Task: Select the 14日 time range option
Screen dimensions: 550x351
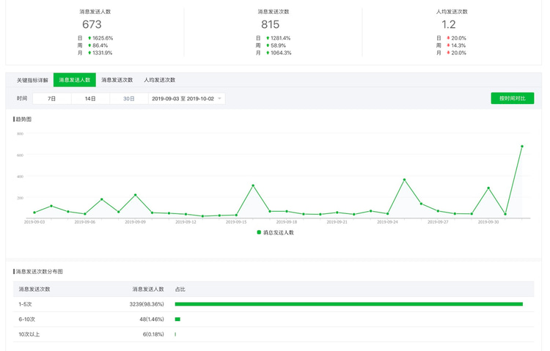Action: tap(90, 98)
